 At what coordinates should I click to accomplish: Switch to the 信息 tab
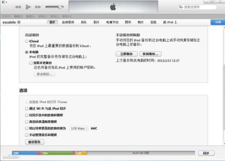coord(153,22)
